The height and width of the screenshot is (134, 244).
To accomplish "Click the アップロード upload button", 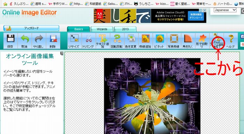I will (x=31, y=28).
